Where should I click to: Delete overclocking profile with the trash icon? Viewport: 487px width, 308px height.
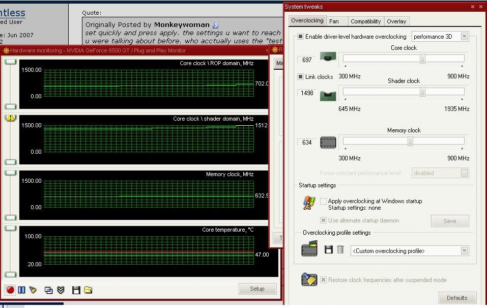click(x=340, y=249)
